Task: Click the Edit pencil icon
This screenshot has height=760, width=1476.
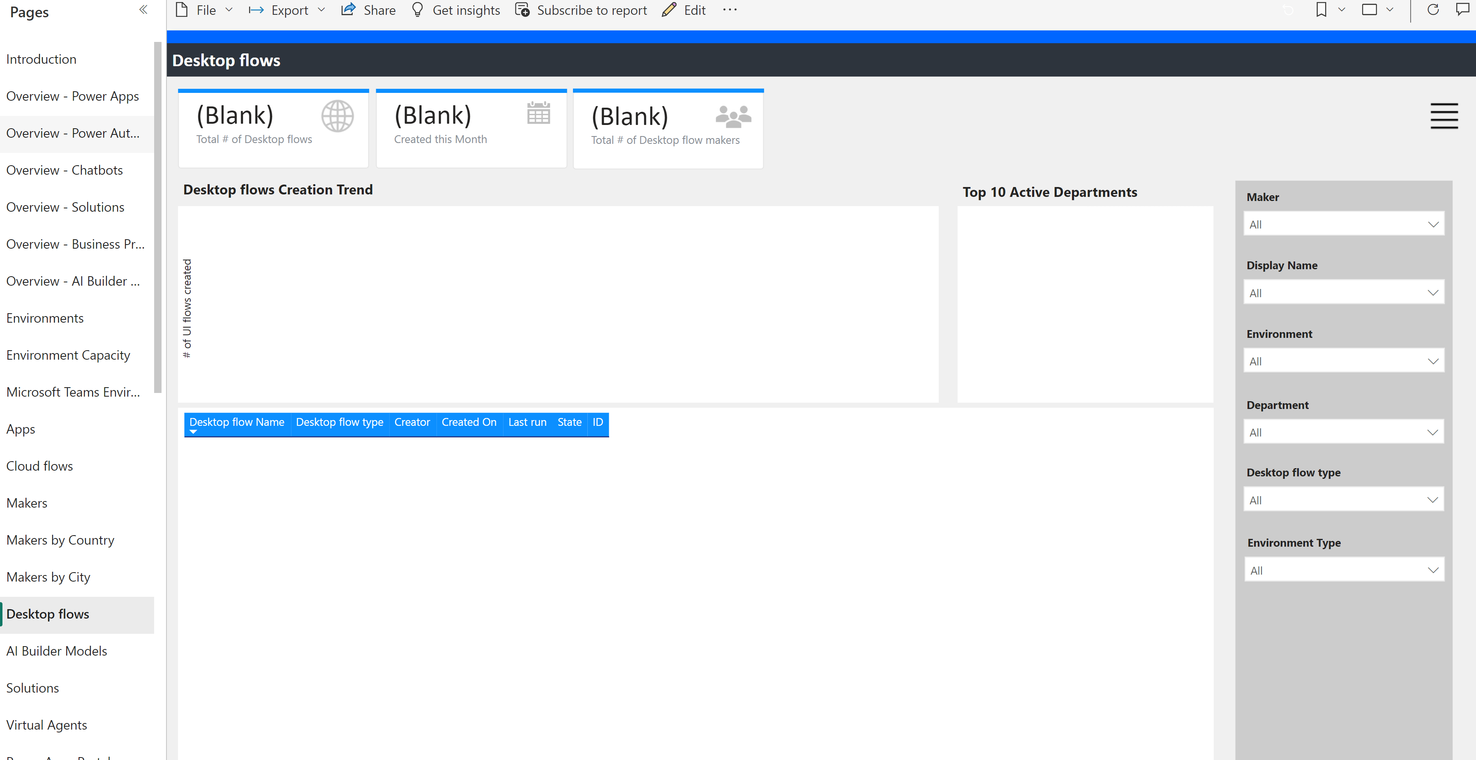Action: tap(669, 10)
